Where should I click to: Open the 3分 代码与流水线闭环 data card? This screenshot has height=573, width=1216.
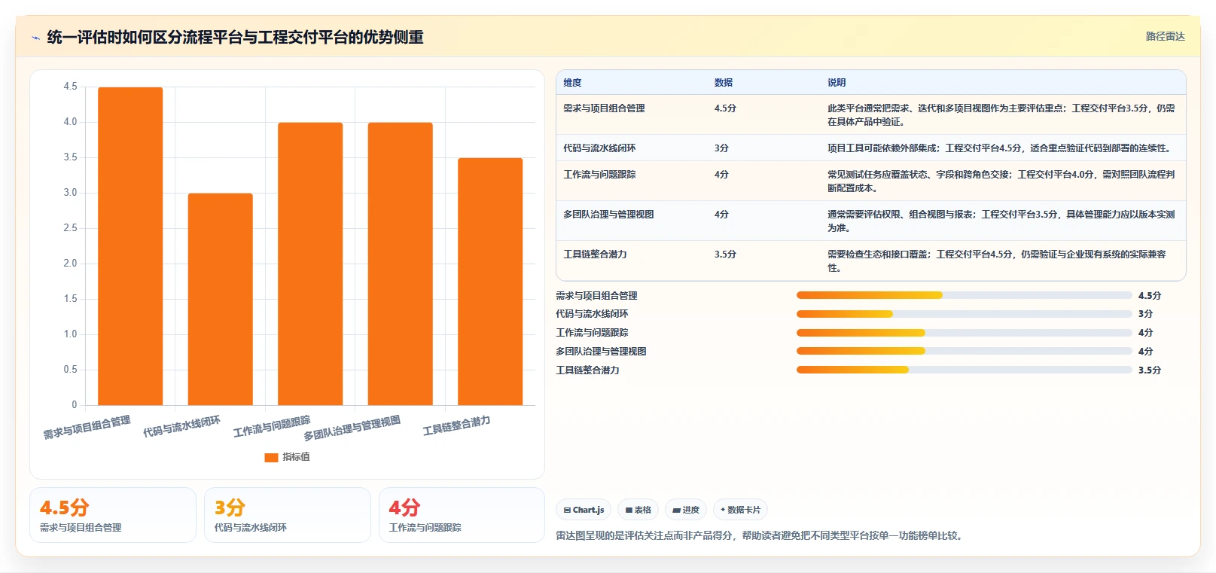coord(288,515)
